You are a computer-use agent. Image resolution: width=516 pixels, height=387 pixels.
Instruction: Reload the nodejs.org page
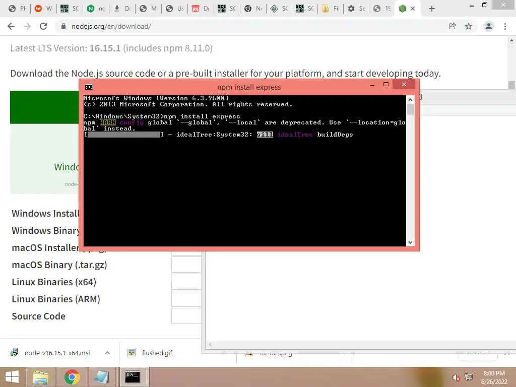tap(43, 26)
